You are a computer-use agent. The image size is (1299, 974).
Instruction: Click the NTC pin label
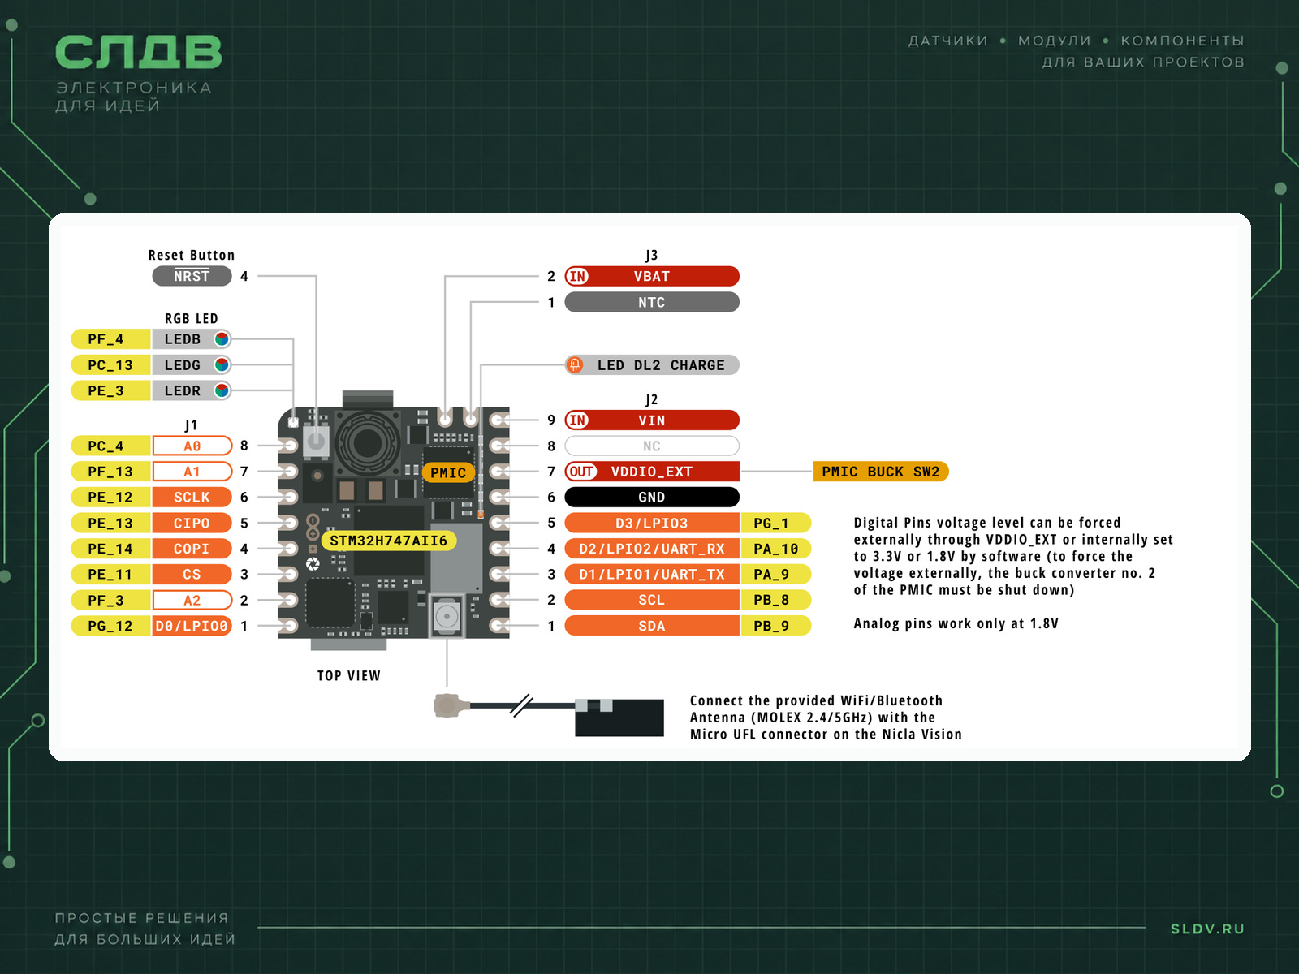(x=652, y=303)
